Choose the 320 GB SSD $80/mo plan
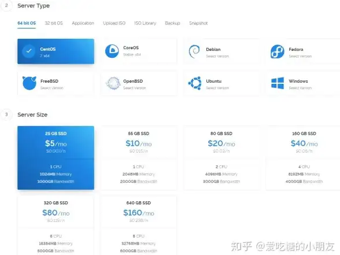The width and height of the screenshot is (340, 255). click(56, 225)
